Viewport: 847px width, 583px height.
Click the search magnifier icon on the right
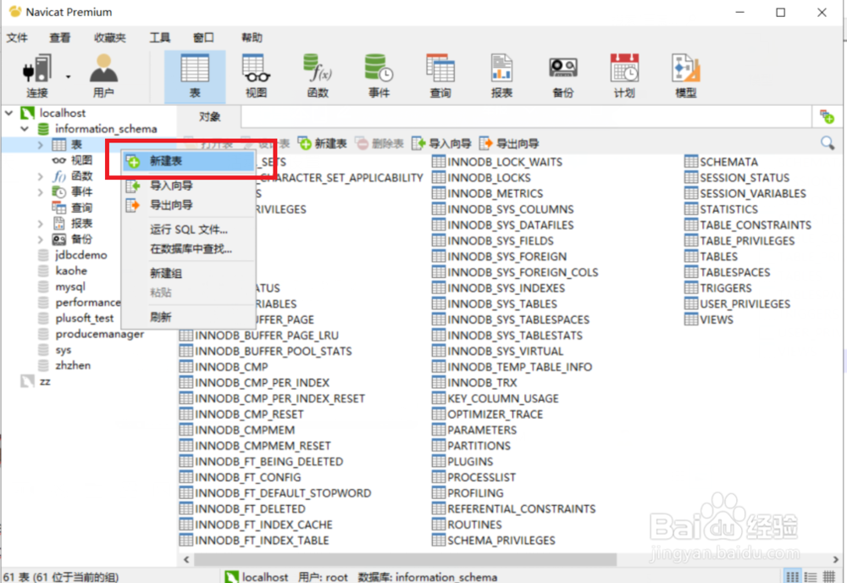point(828,143)
